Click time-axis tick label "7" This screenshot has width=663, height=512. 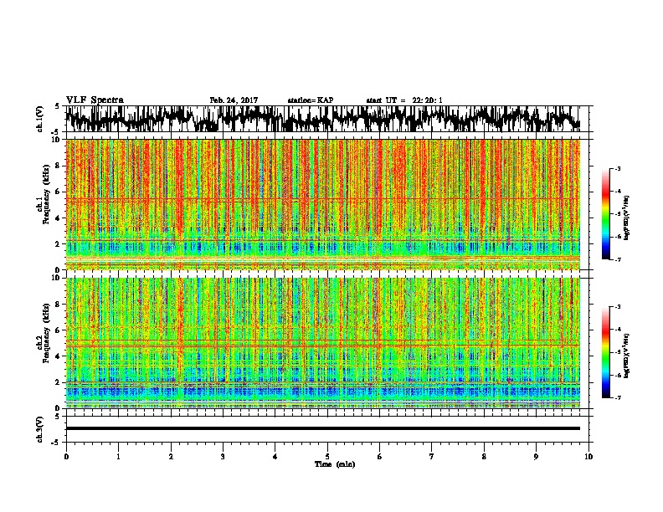point(432,457)
